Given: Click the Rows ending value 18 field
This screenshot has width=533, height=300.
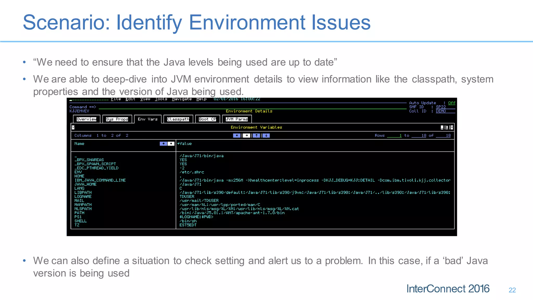Looking at the screenshot, I should click(419, 135).
